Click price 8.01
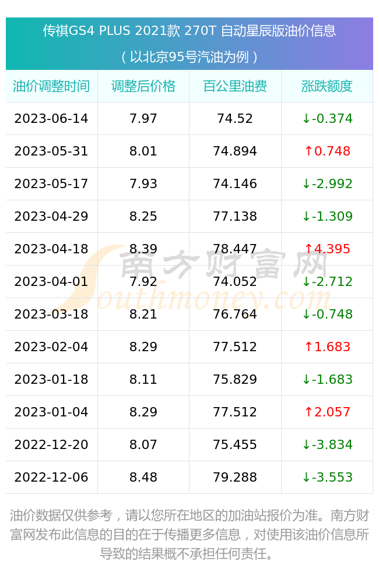Screen dimensions: 379x569 pyautogui.click(x=143, y=151)
